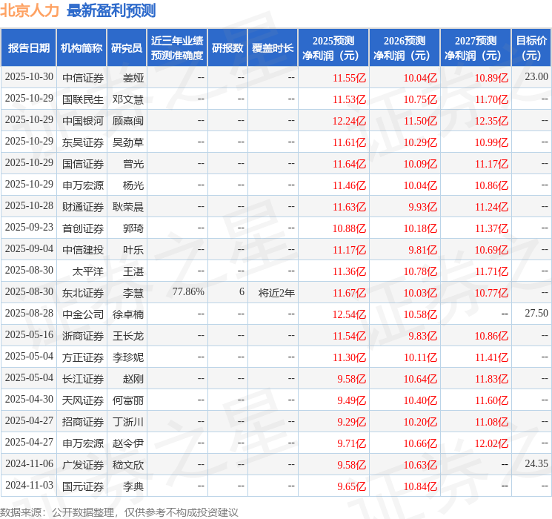
Task: Click the 2027预测净利润 column header
Action: (476, 48)
